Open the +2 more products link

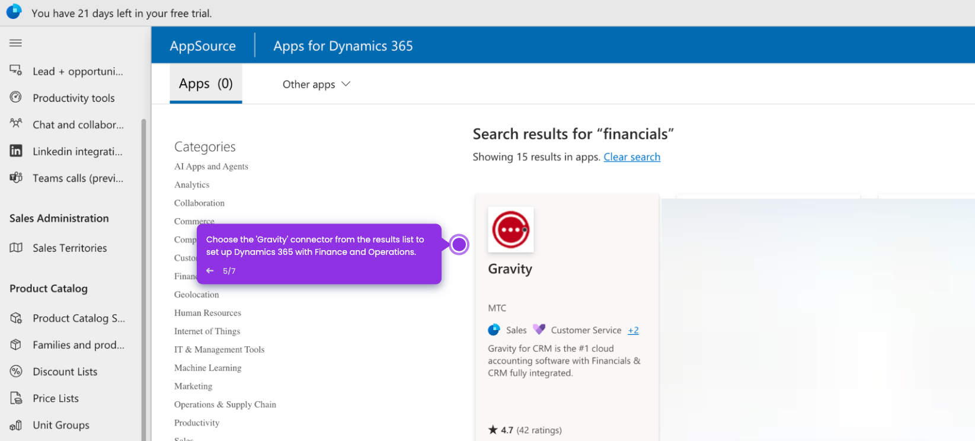click(x=633, y=330)
